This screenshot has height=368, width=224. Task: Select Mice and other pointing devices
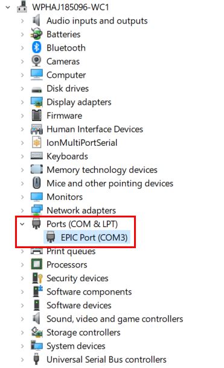coord(110,183)
